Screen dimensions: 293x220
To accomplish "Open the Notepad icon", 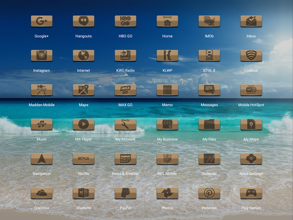I will click(209, 158).
